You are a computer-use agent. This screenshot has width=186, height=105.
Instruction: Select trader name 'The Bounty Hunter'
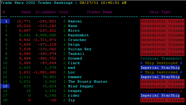point(88,82)
